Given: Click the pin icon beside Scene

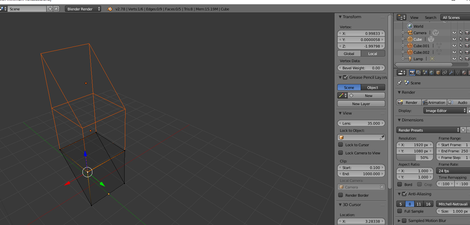Looking at the screenshot, I should pos(400,83).
